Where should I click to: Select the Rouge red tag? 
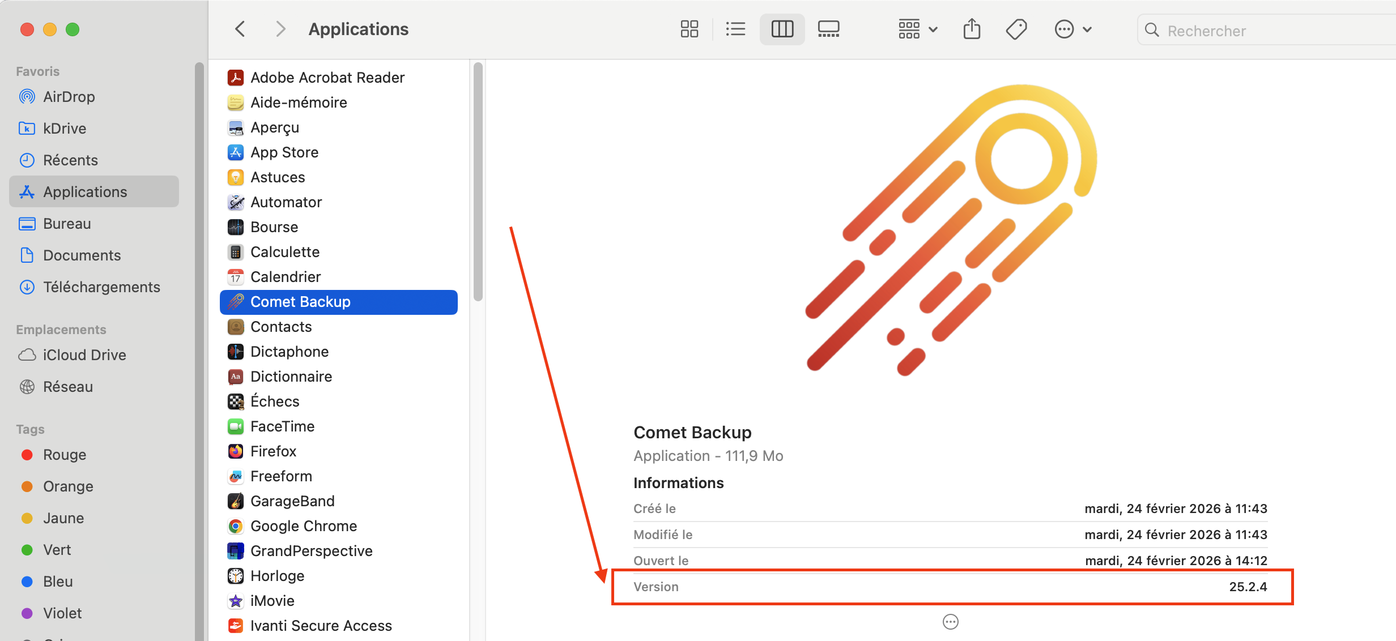pyautogui.click(x=65, y=455)
